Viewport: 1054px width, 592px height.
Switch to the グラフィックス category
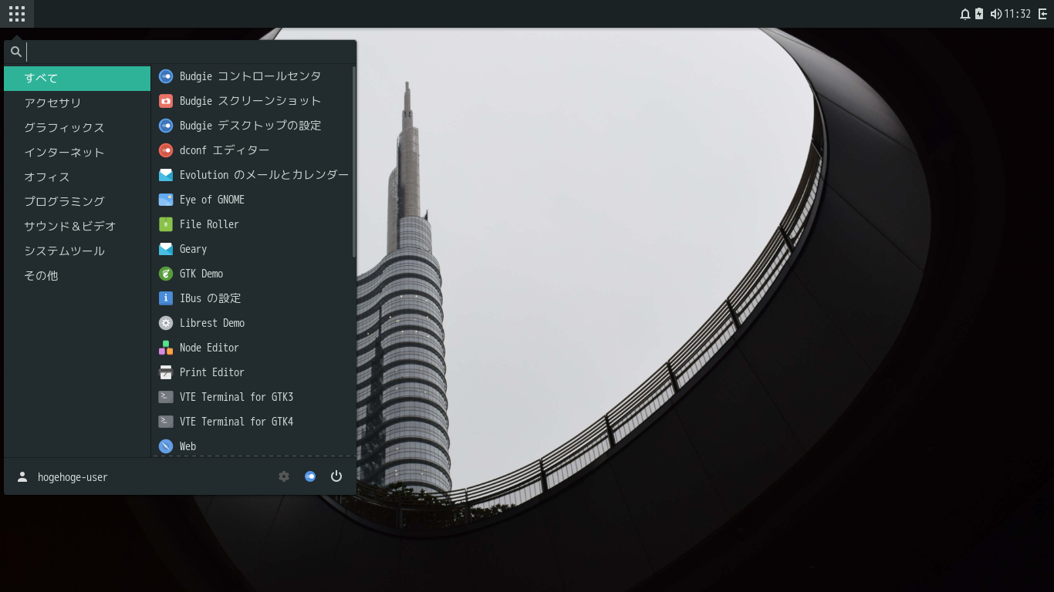point(77,127)
